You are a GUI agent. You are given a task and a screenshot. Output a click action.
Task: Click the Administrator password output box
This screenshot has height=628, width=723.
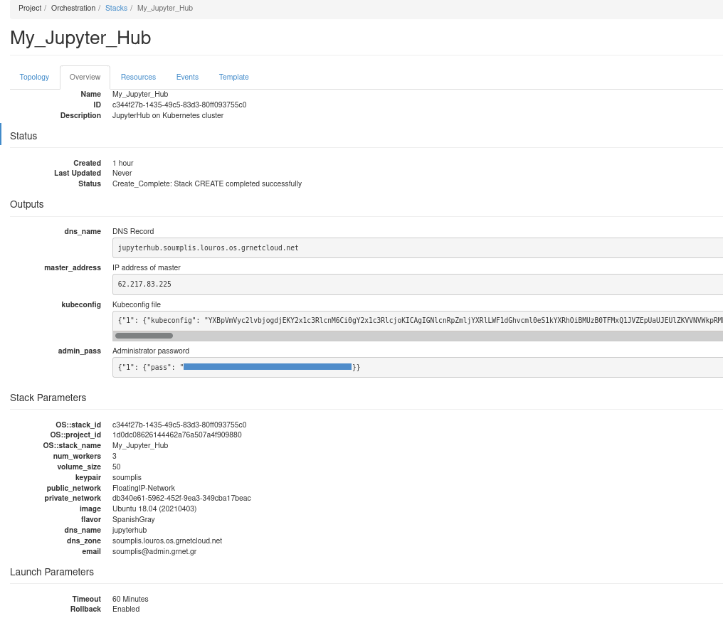click(417, 367)
